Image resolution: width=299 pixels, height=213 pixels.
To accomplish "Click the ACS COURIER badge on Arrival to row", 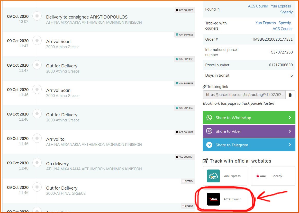I will pos(185,132).
